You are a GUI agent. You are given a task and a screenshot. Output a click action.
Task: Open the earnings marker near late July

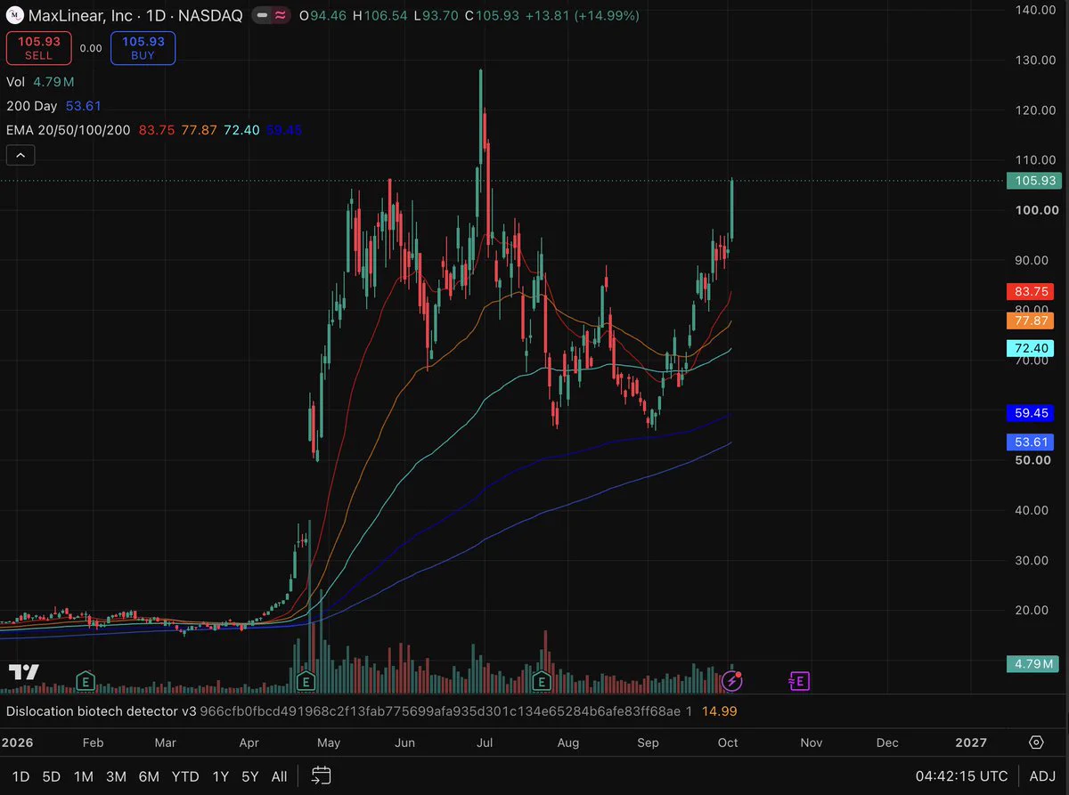[540, 682]
